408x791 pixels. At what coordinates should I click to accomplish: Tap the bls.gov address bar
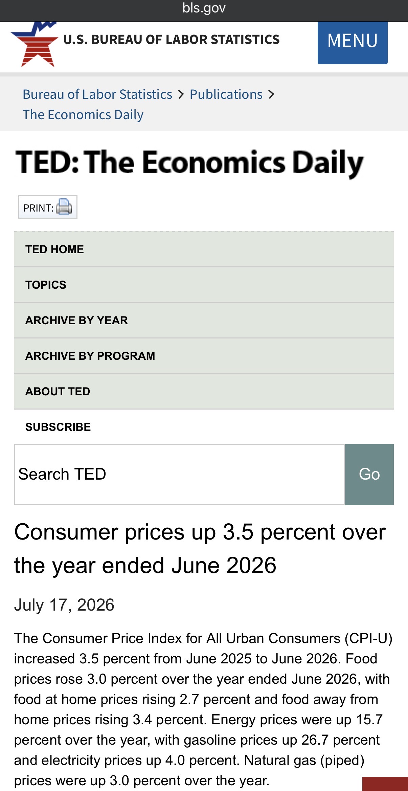coord(204,8)
